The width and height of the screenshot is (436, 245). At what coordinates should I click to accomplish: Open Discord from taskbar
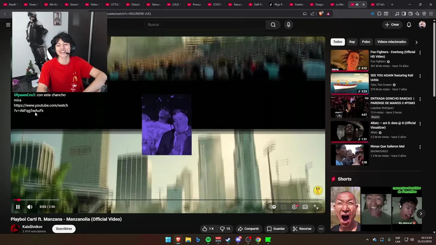pyautogui.click(x=238, y=240)
